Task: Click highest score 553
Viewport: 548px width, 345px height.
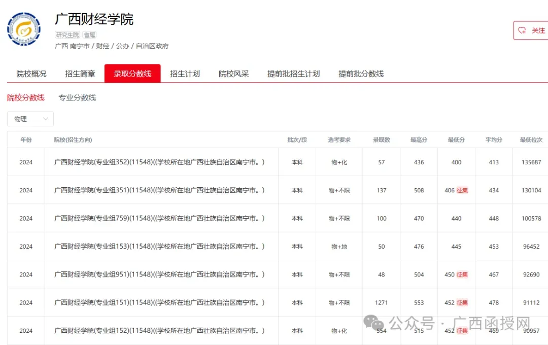Action: pos(419,303)
